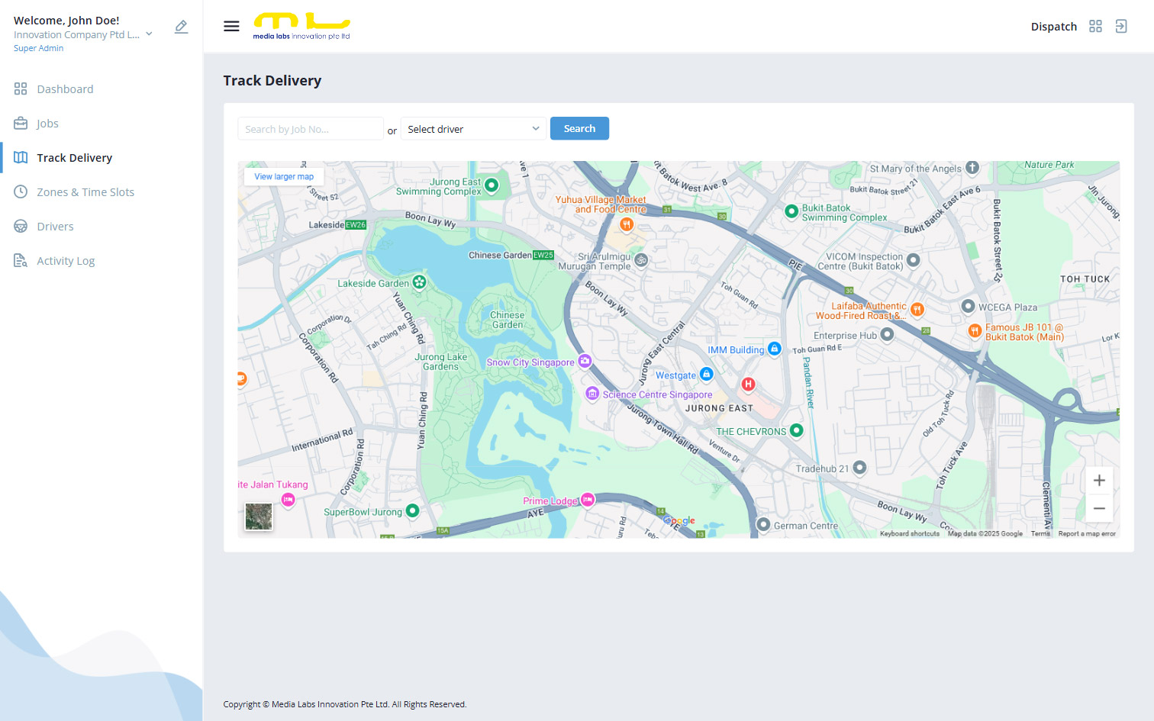Zoom out the map with minus button
1154x721 pixels.
1099,509
